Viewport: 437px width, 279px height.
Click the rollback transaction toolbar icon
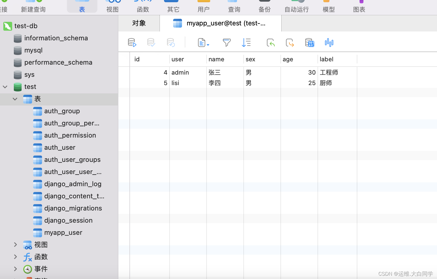(x=171, y=43)
